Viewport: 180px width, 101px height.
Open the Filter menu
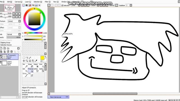coord(48,2)
